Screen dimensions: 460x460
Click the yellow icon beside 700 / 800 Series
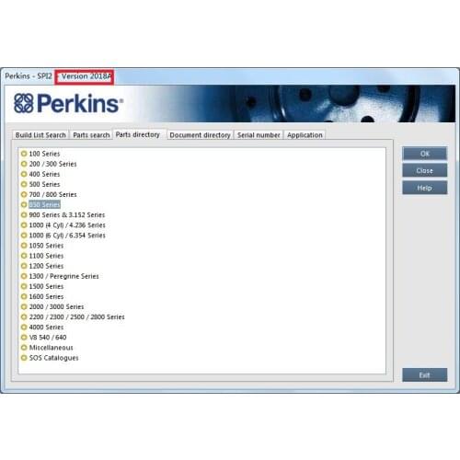pyautogui.click(x=24, y=194)
